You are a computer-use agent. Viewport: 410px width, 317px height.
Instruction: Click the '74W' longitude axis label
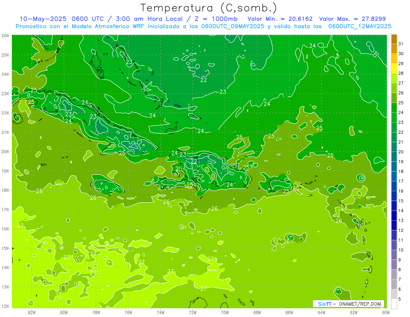(x=161, y=312)
